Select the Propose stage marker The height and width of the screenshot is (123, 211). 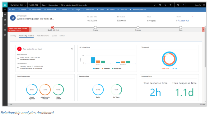pos(138,28)
